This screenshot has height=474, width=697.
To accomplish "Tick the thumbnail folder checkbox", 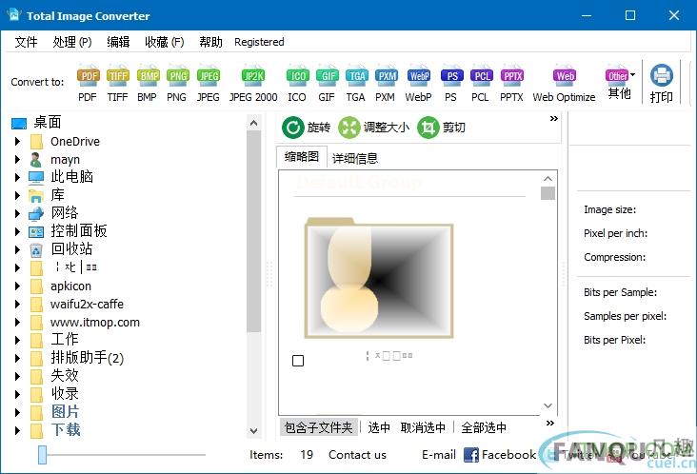I will click(x=298, y=361).
